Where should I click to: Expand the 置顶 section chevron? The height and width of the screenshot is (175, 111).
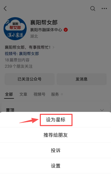pos(102,110)
